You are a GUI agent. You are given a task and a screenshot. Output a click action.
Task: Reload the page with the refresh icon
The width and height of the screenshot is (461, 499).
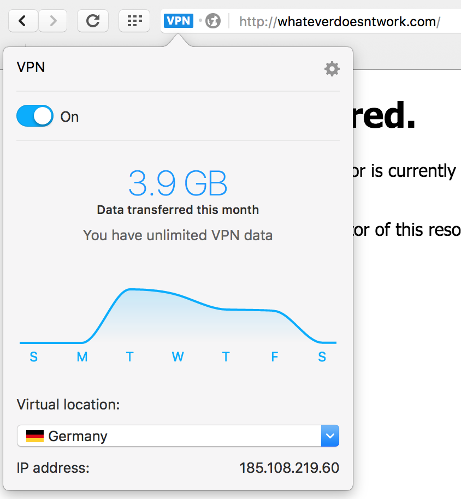coord(93,21)
